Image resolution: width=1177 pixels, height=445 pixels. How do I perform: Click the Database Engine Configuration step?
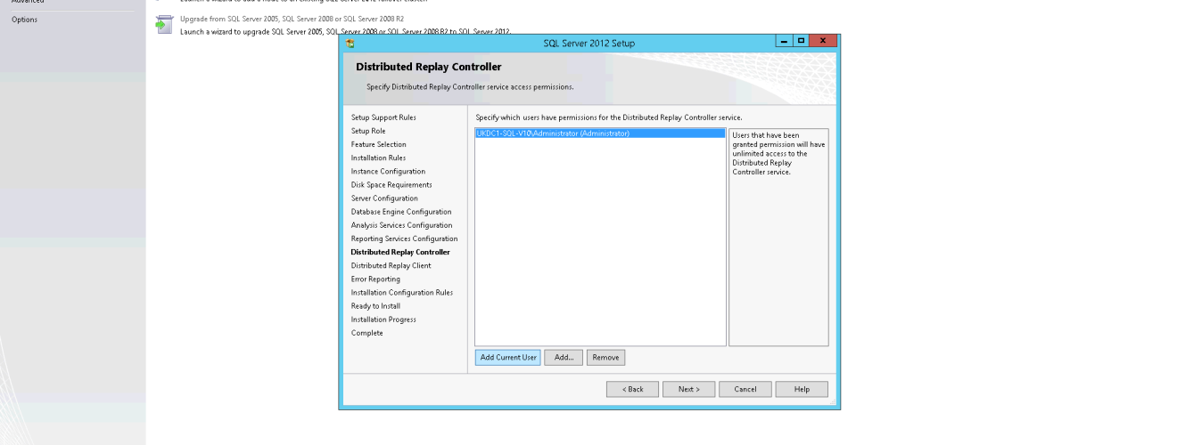pyautogui.click(x=401, y=212)
